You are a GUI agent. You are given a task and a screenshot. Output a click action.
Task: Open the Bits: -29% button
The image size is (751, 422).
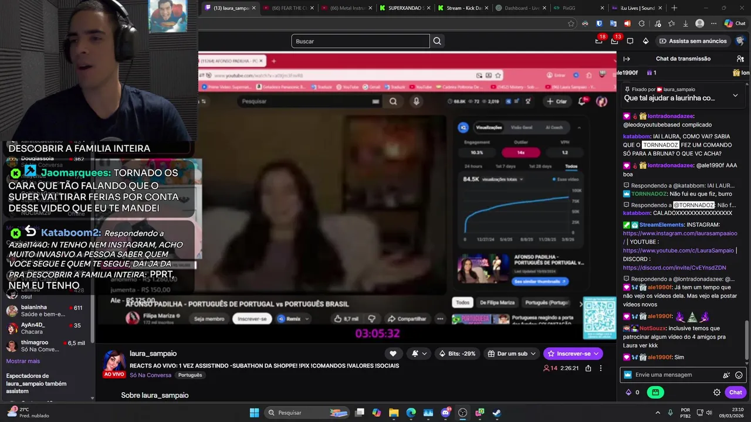point(458,353)
